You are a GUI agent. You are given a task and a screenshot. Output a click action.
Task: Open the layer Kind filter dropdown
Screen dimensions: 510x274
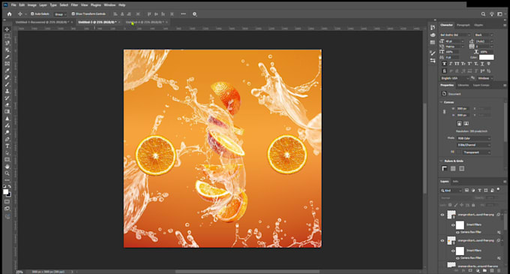tap(451, 191)
